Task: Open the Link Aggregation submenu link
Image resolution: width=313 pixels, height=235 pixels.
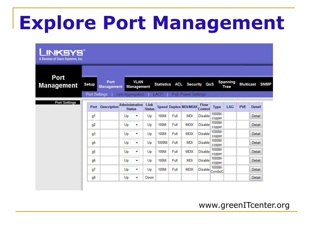Action: tap(130, 94)
